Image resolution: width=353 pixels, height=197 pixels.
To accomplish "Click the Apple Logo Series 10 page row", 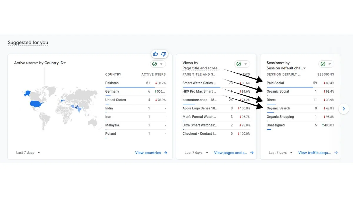I will pyautogui.click(x=216, y=108).
